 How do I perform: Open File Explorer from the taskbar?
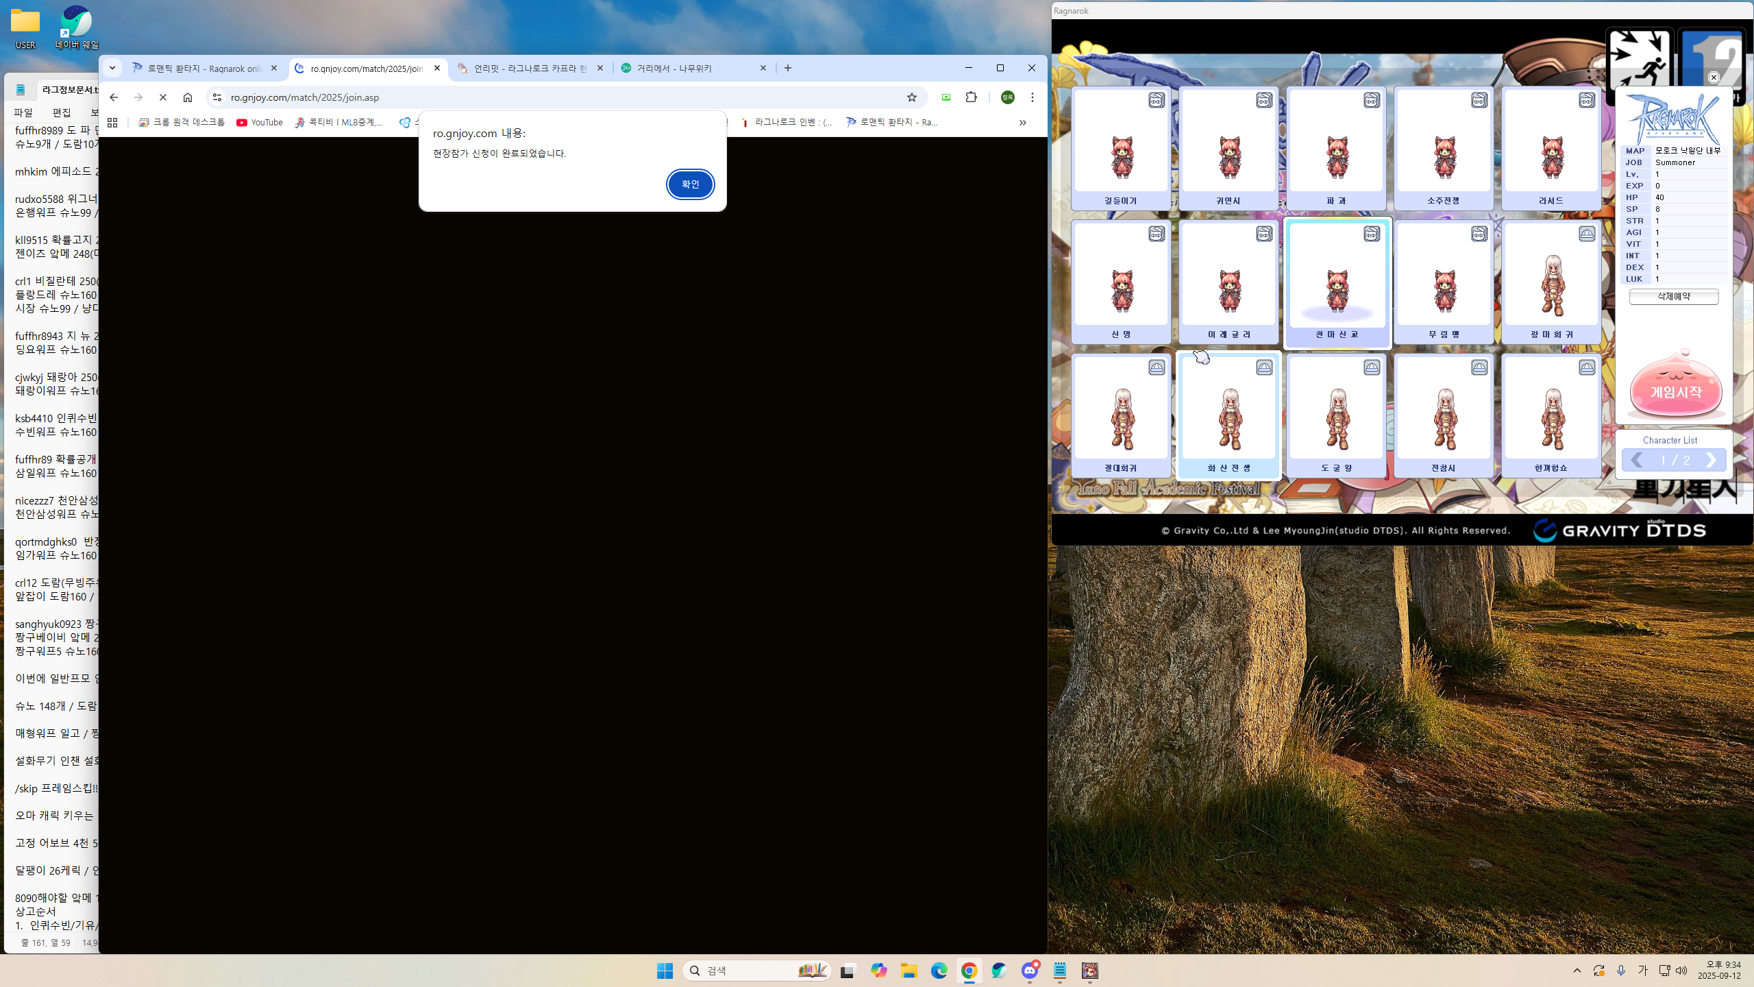pyautogui.click(x=909, y=971)
